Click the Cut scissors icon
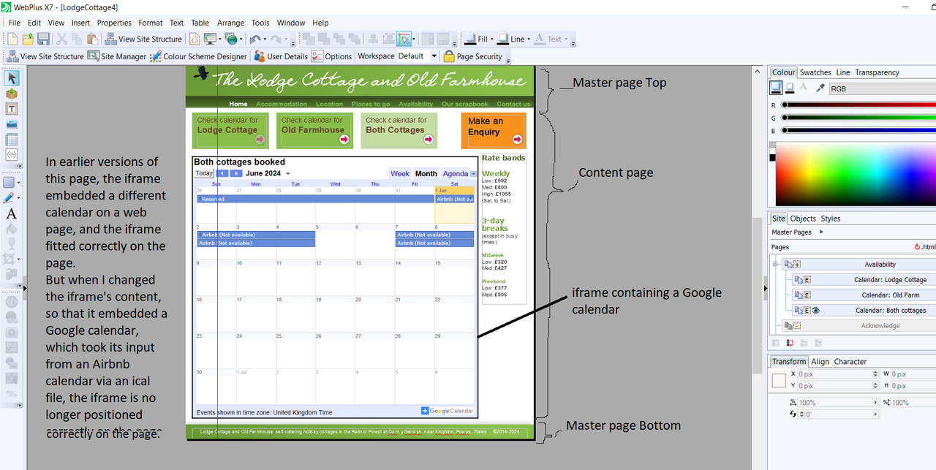Viewport: 936px width, 470px height. point(62,39)
